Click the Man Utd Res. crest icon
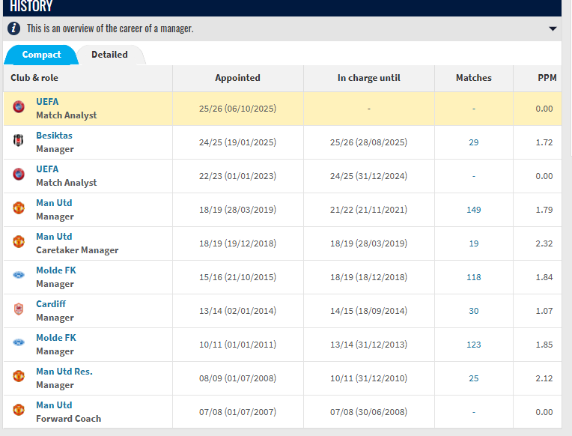572x436 pixels. coord(19,377)
